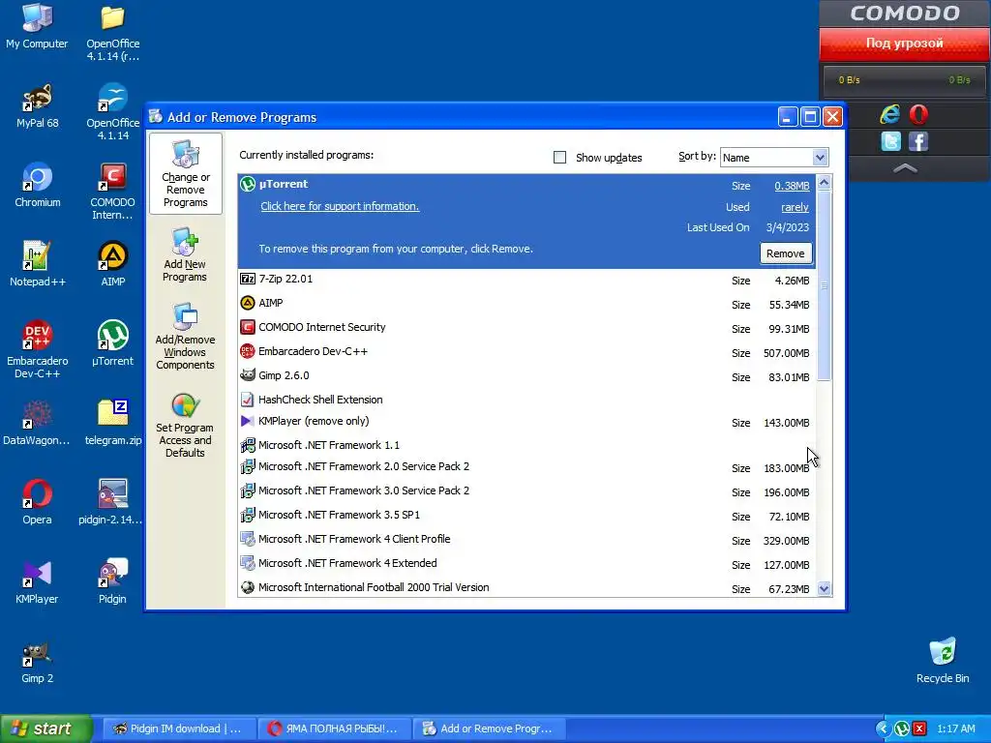991x743 pixels.
Task: Select Embarcadero Dev-C++ list icon
Action: click(x=248, y=351)
